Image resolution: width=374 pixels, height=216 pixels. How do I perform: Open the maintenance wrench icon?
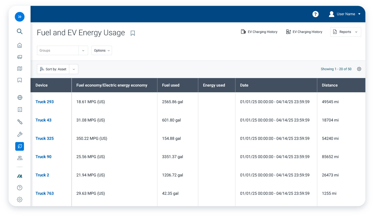click(x=20, y=134)
